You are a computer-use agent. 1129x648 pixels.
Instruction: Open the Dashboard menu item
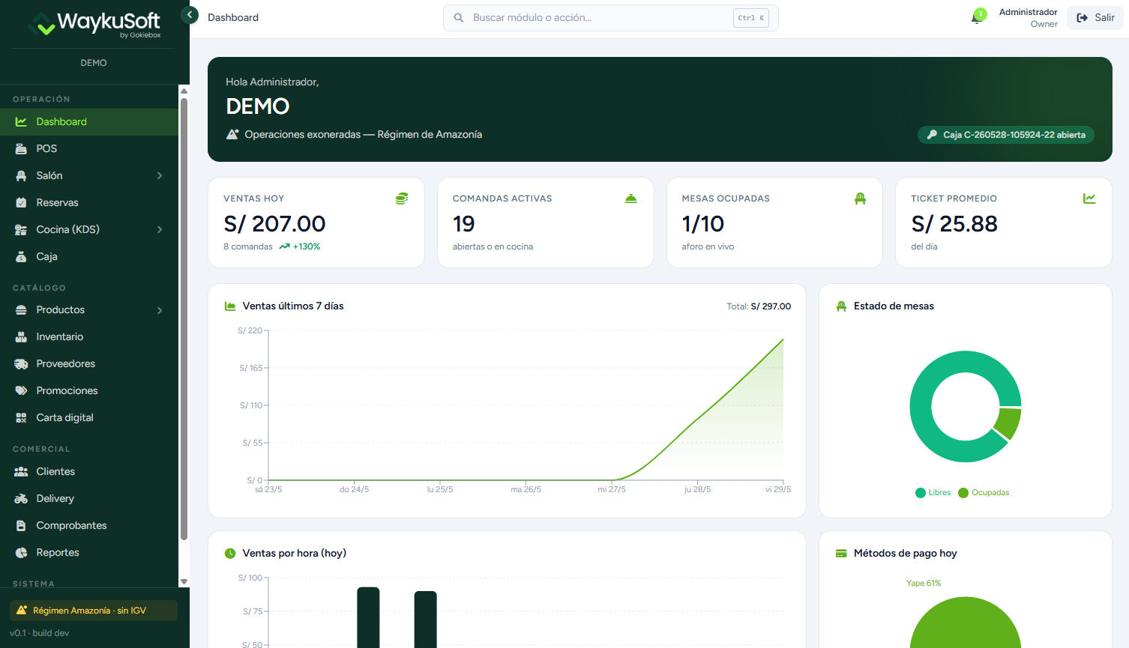[x=89, y=122]
